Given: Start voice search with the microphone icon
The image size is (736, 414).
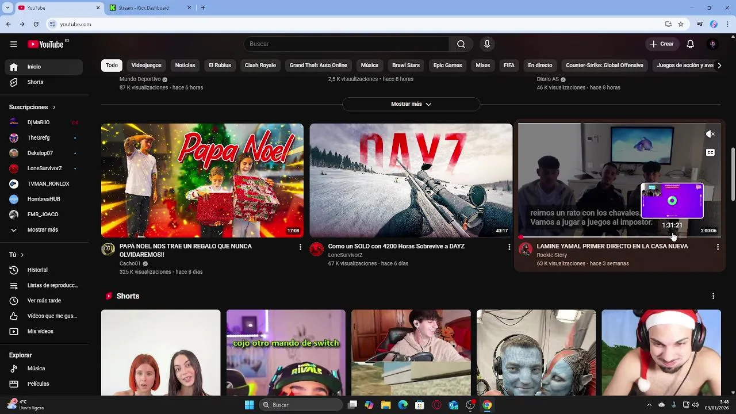Looking at the screenshot, I should (x=487, y=44).
